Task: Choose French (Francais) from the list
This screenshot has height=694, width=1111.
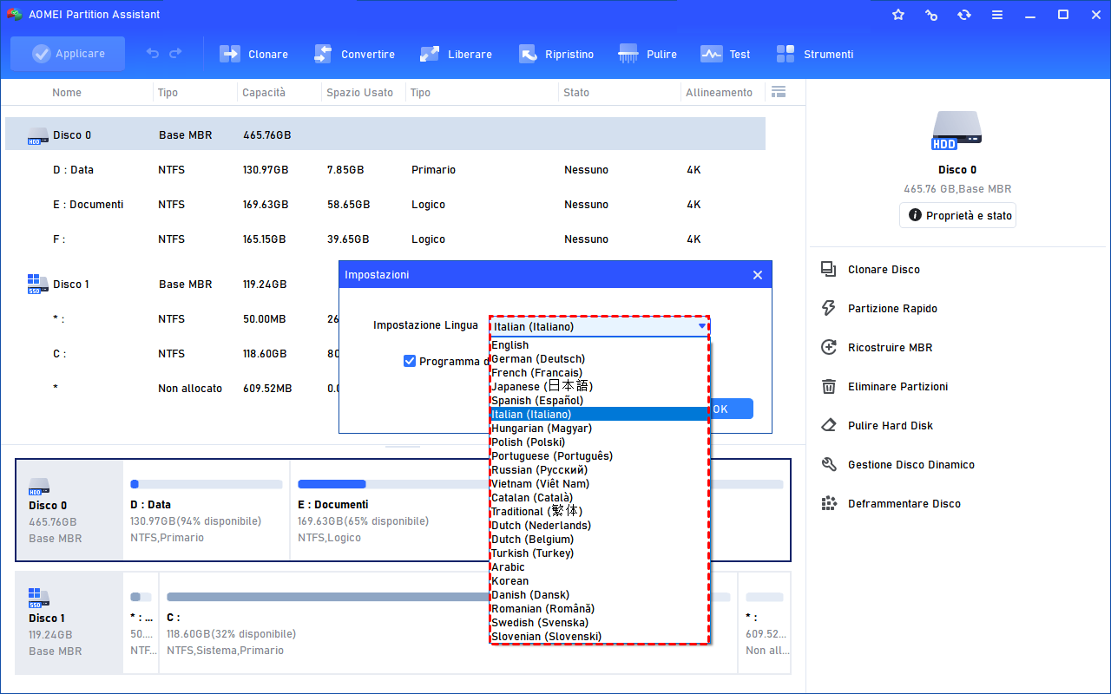Action: 600,373
